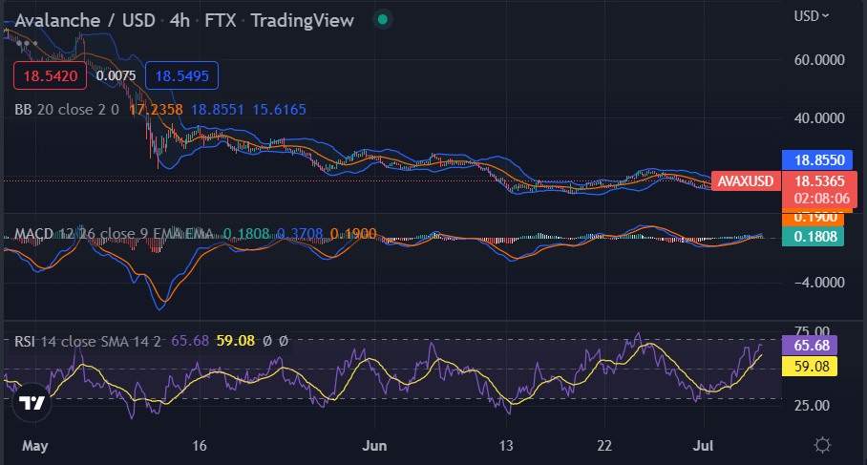Click the TradingView text in title
Screen dimensions: 867x465
coord(303,20)
